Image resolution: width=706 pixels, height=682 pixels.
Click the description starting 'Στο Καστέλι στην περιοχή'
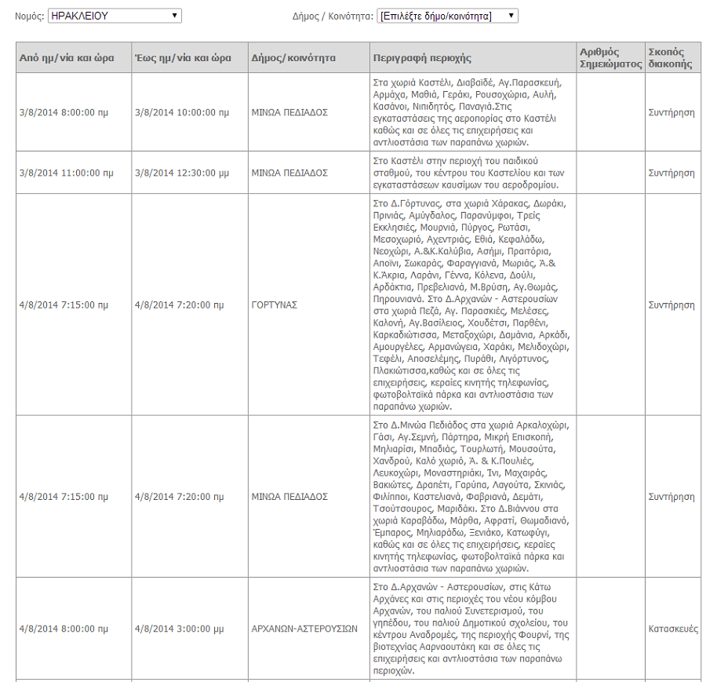pos(471,172)
